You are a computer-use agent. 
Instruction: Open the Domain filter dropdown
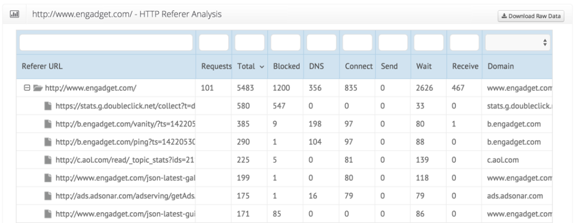(517, 42)
